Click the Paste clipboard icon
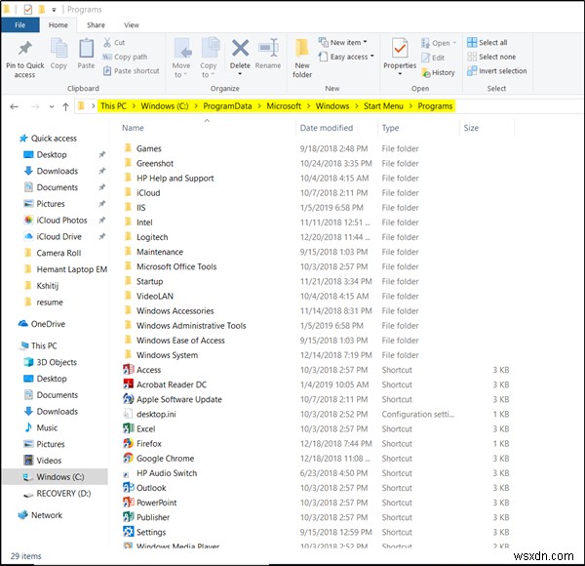This screenshot has height=566, width=585. click(x=86, y=49)
